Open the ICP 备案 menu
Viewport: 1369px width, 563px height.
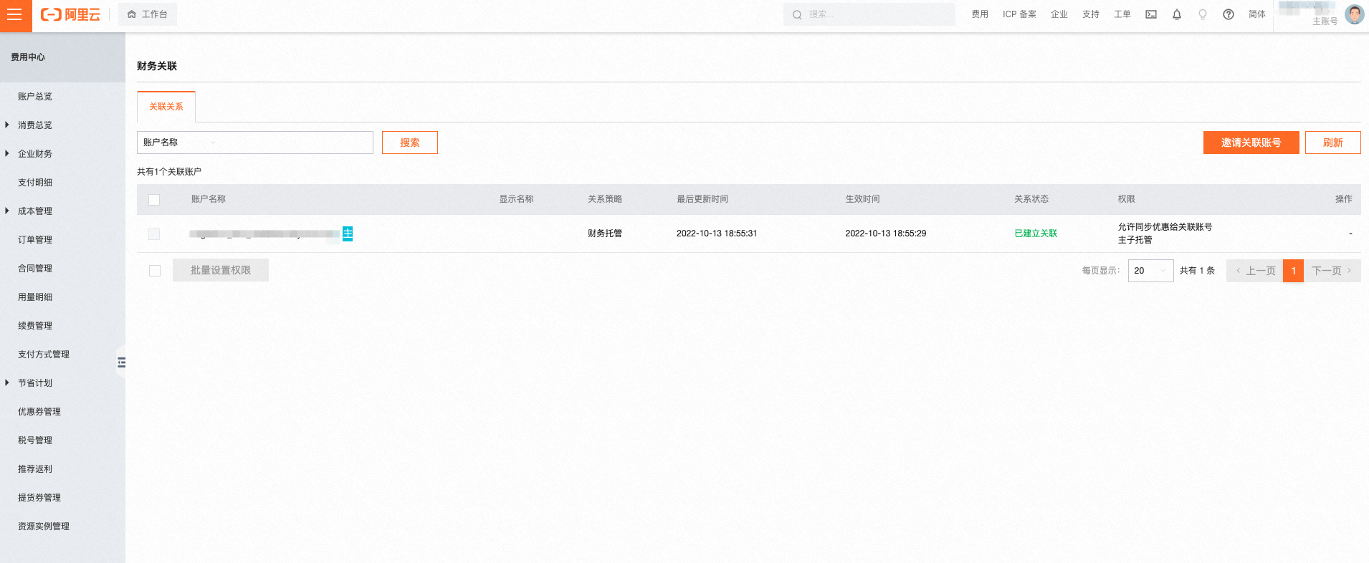click(1019, 14)
